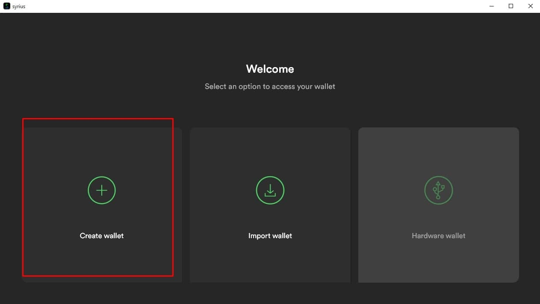Viewport: 540px width, 304px height.
Task: Select the Import wallet label
Action: coord(270,236)
